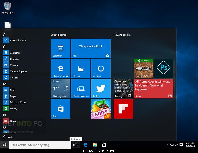Click the Windows Start button

tap(5, 145)
